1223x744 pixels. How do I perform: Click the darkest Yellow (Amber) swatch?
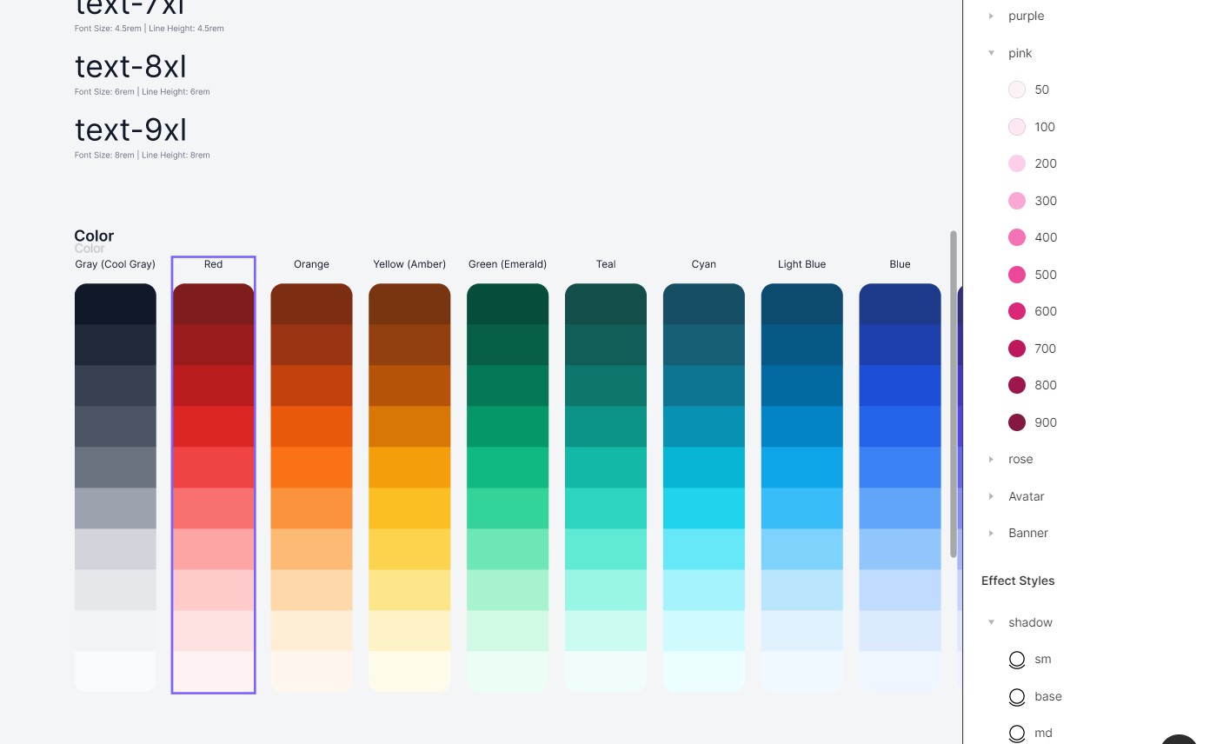tap(409, 304)
